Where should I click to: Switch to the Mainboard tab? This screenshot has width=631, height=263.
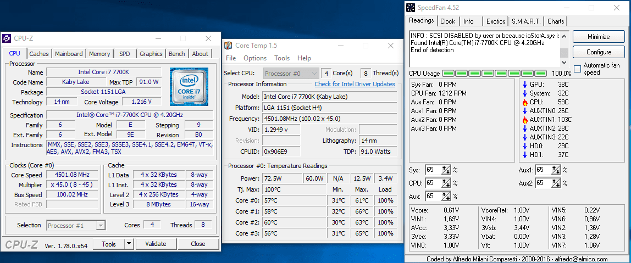69,53
